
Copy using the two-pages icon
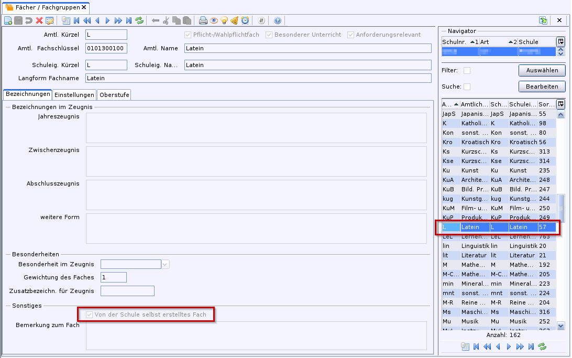point(176,20)
